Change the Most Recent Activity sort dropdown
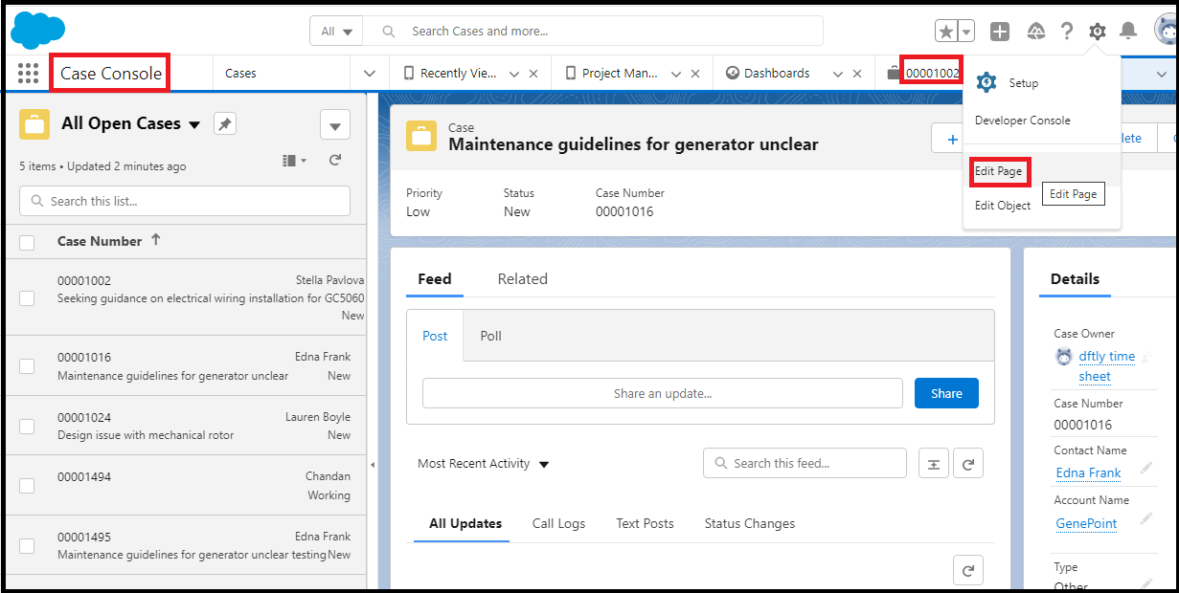 [x=484, y=464]
